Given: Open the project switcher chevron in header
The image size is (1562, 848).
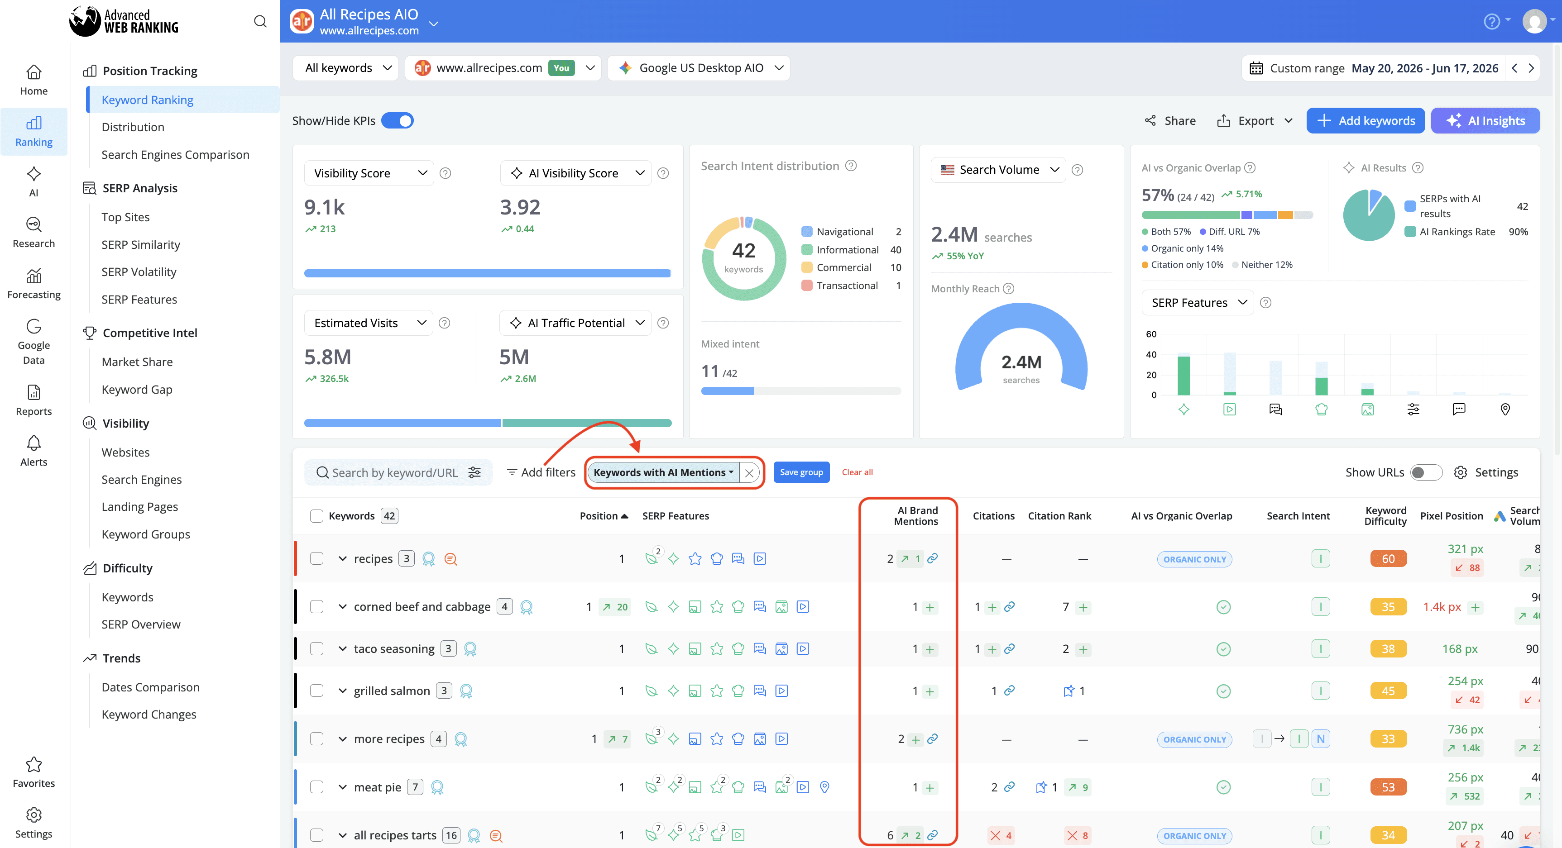Looking at the screenshot, I should pos(433,24).
